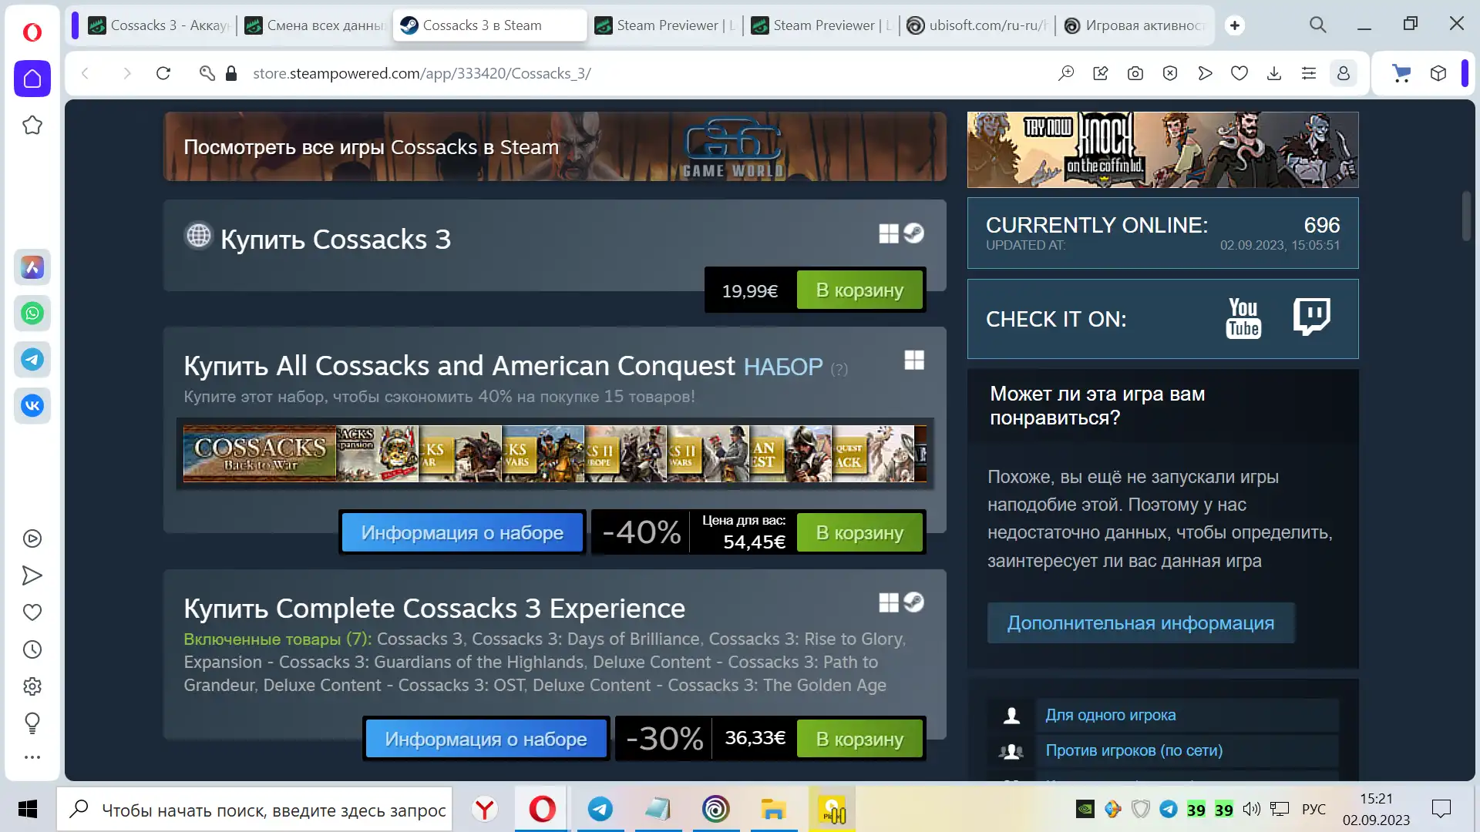1480x832 pixels.
Task: Switch to 'Смена всех данных' tab
Action: pos(314,25)
